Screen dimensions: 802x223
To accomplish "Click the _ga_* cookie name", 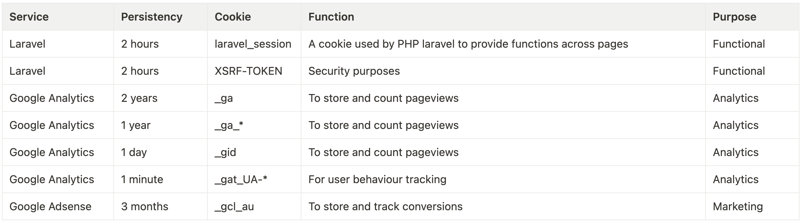I will point(229,126).
